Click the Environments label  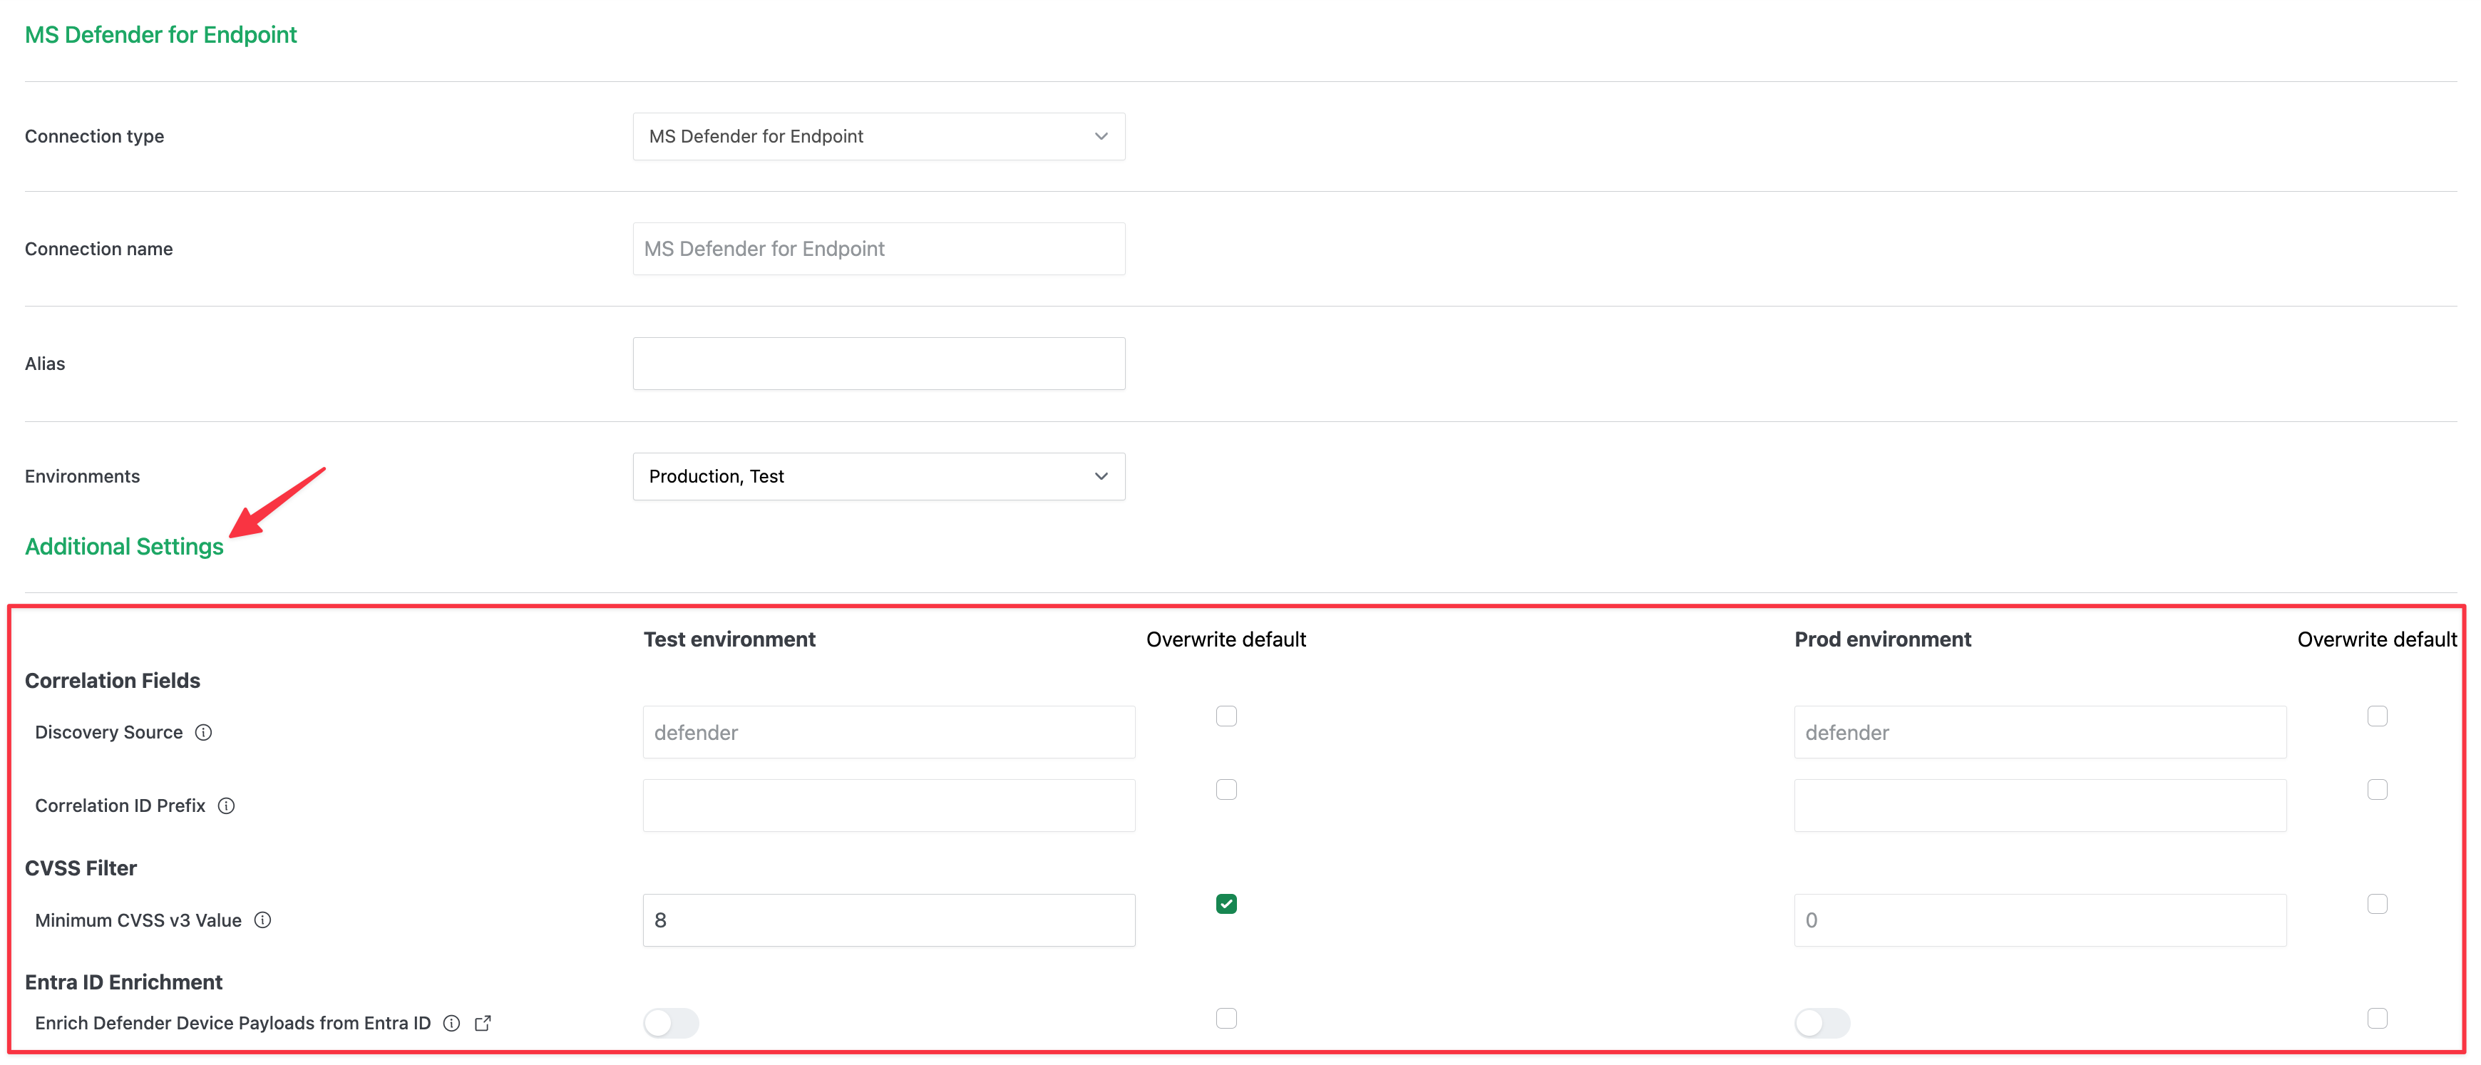tap(83, 477)
